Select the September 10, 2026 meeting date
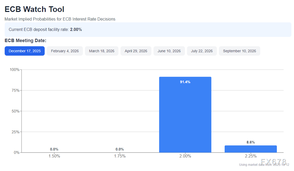 click(239, 51)
